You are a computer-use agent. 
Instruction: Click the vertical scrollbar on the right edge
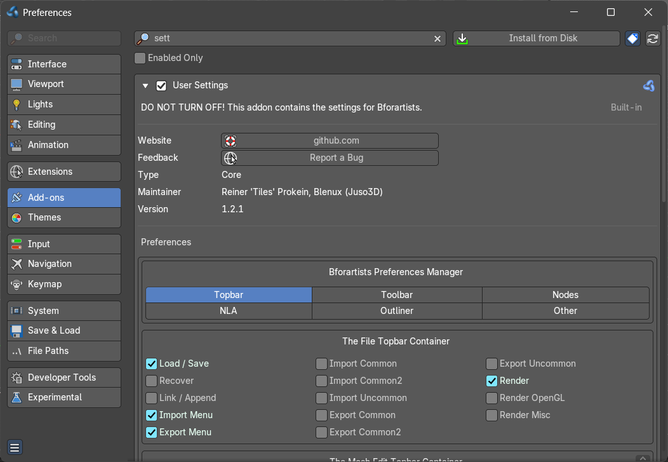(664, 115)
